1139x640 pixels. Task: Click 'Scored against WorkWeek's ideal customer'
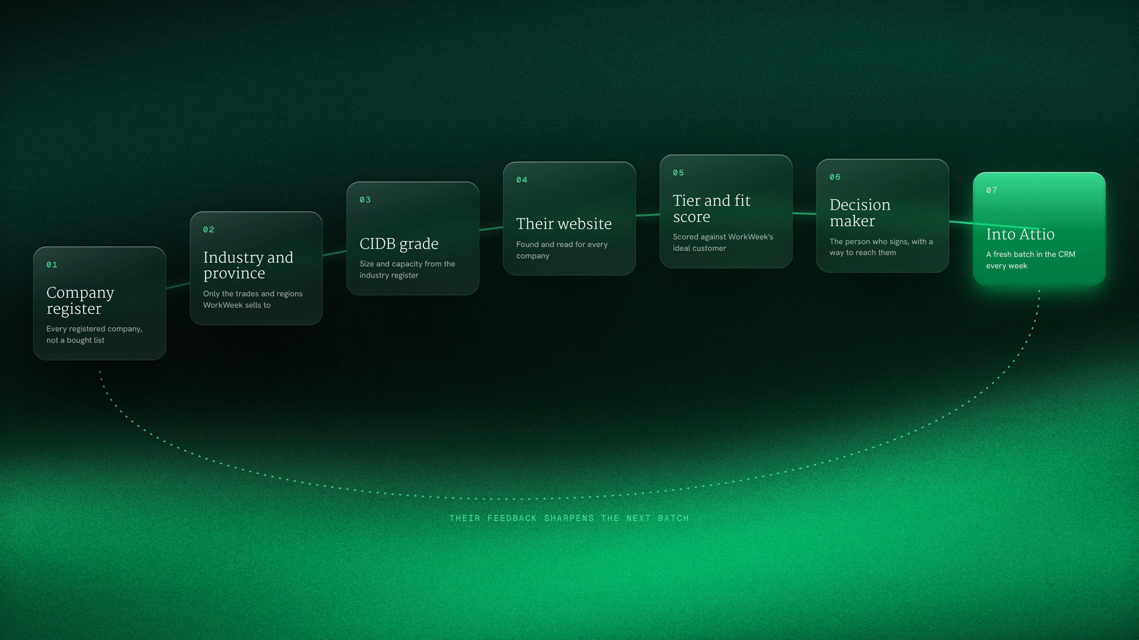723,242
